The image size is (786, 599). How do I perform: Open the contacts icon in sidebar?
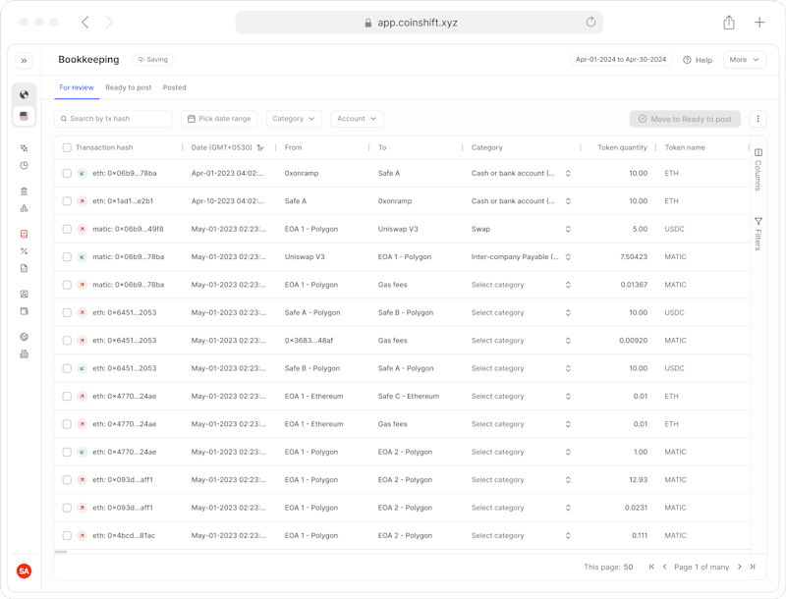(x=24, y=294)
